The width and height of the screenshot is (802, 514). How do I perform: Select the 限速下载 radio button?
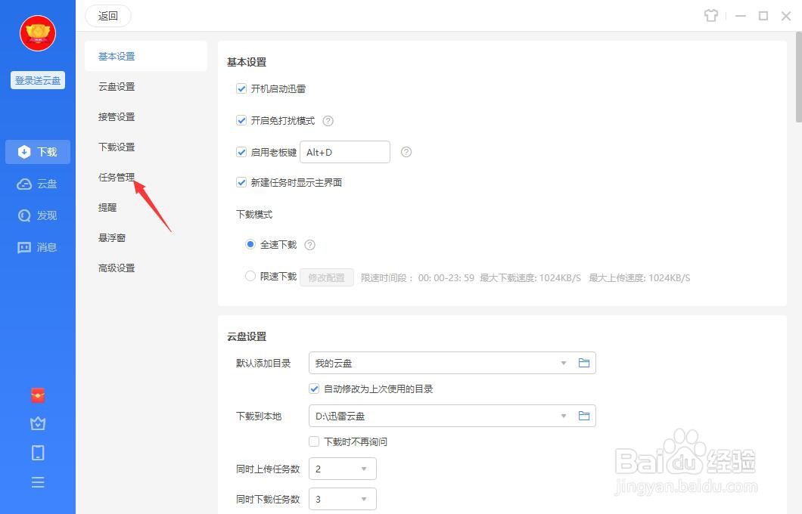250,276
